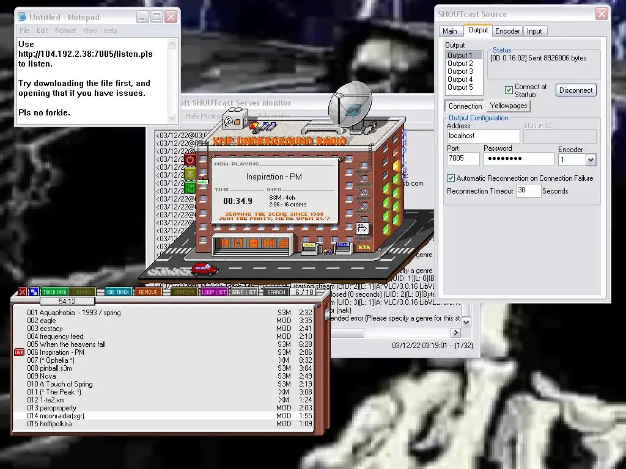
Task: Click the 54:12 total time display on the playlist
Action: pyautogui.click(x=67, y=301)
